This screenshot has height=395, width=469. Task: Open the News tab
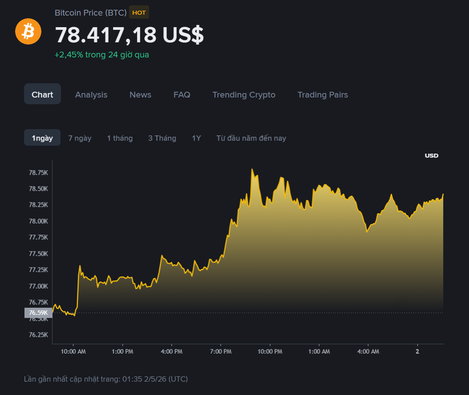140,94
